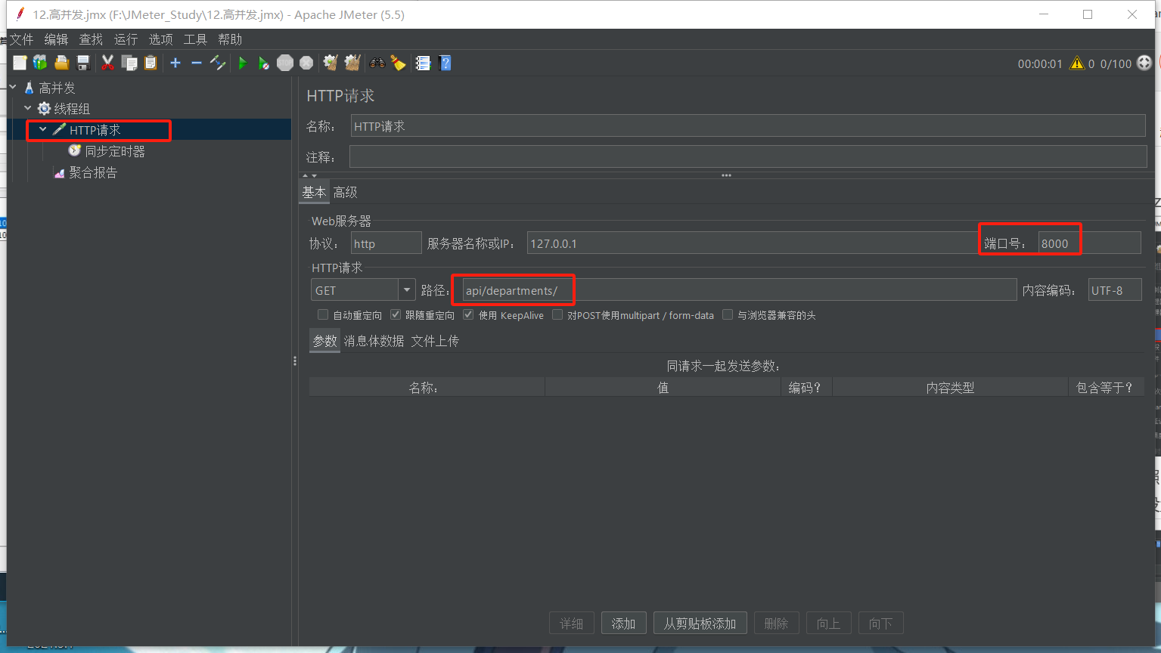Switch to the 高级 tab
The image size is (1161, 653).
click(346, 192)
